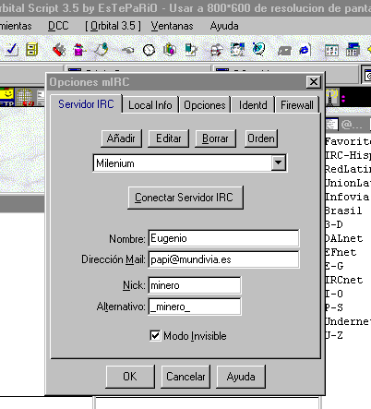Click the cage grid icon next to FTP
The image size is (371, 409).
coord(24,98)
